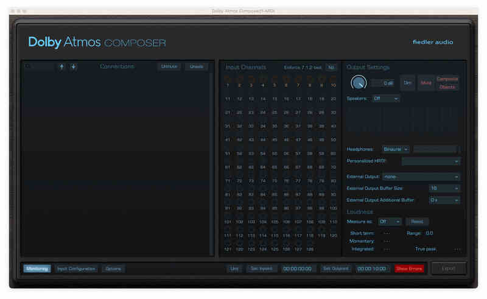Open External Output Buffer Size dropdown

pyautogui.click(x=444, y=188)
